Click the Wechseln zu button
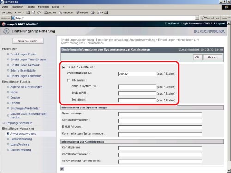 pos(210,18)
